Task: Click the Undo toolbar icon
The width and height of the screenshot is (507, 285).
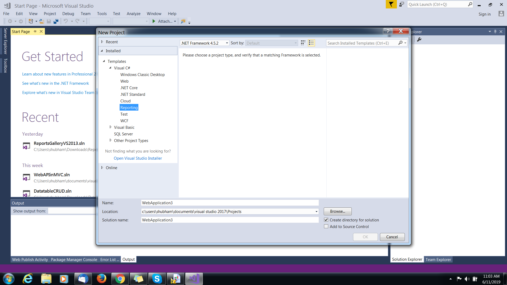Action: [x=66, y=21]
